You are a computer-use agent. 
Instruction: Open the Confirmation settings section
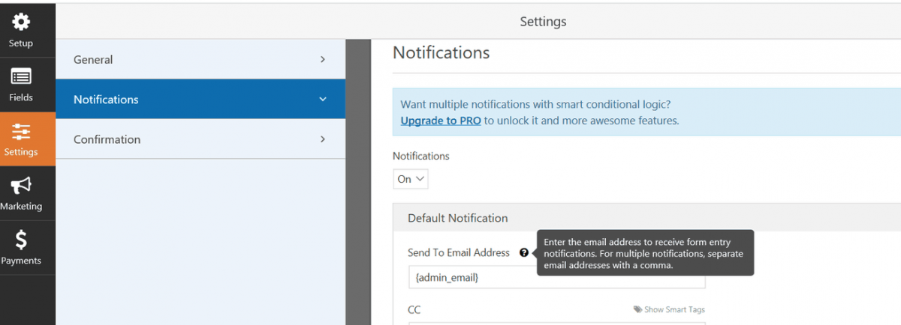point(200,139)
